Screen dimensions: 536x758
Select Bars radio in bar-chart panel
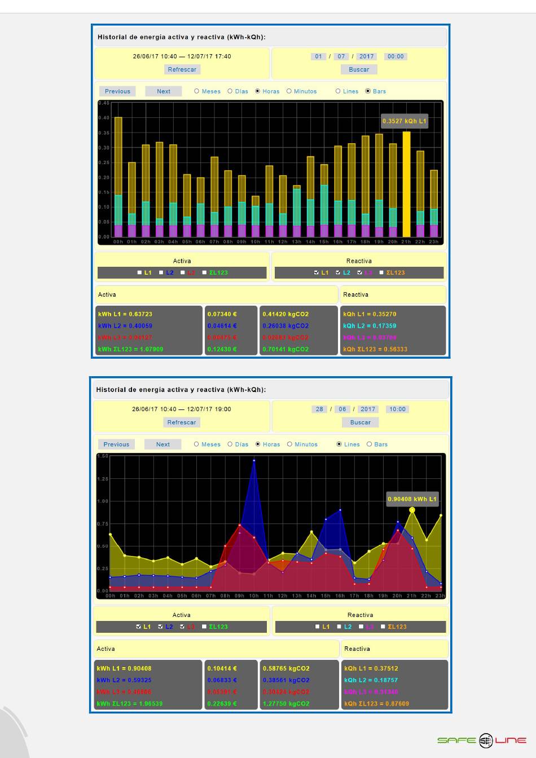[x=368, y=91]
